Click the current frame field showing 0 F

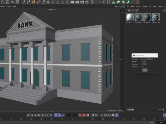72,115
